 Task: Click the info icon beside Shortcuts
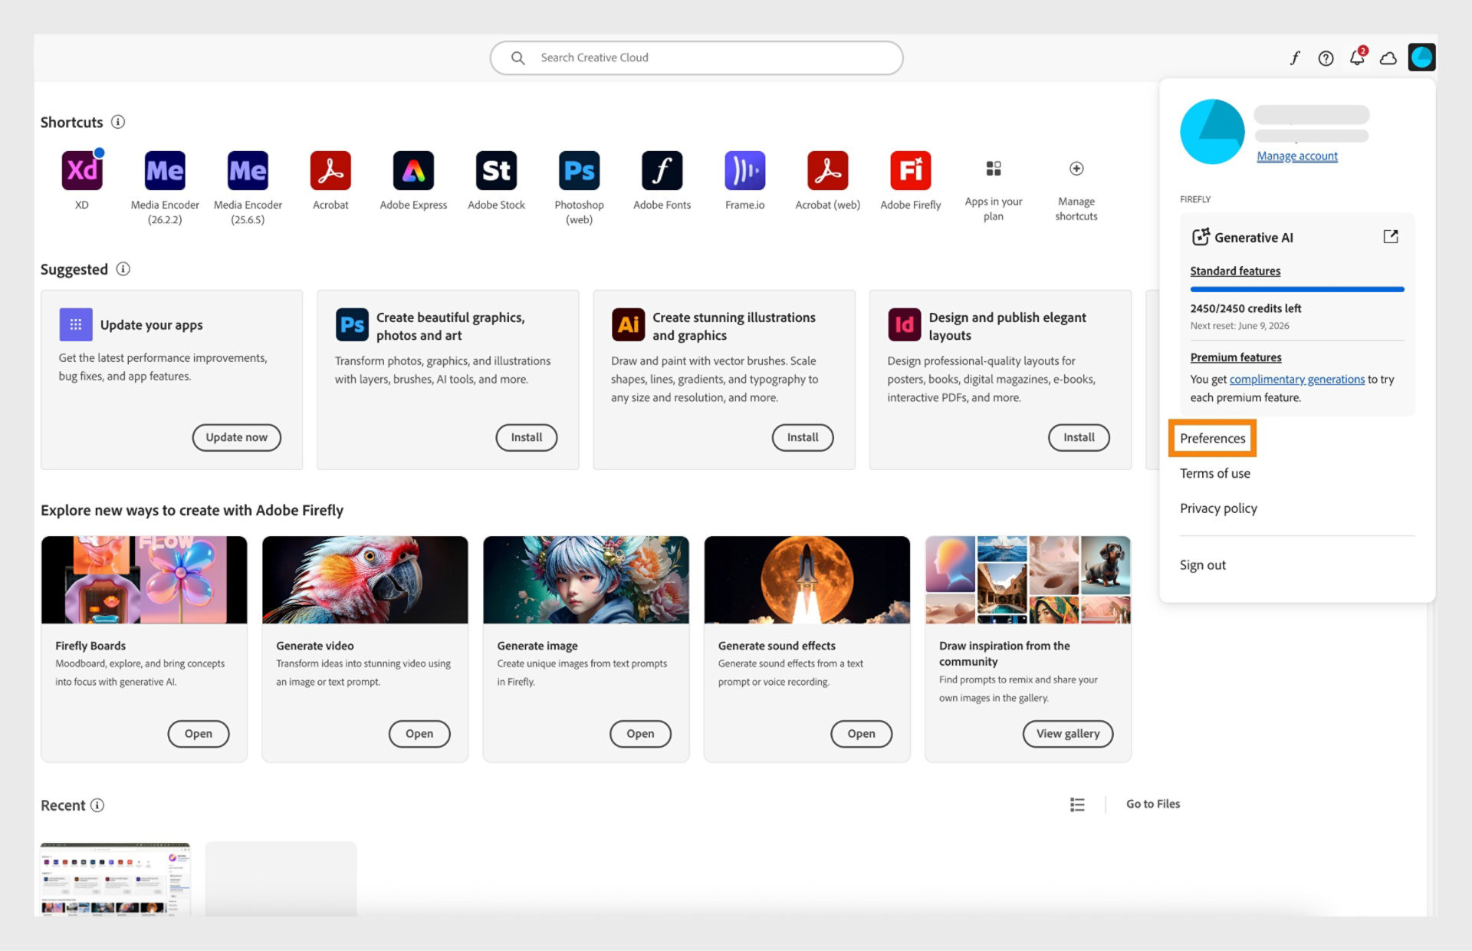[118, 122]
